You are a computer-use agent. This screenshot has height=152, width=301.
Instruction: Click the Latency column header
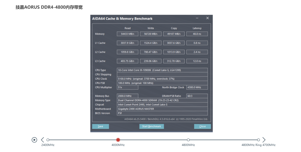pyautogui.click(x=197, y=28)
